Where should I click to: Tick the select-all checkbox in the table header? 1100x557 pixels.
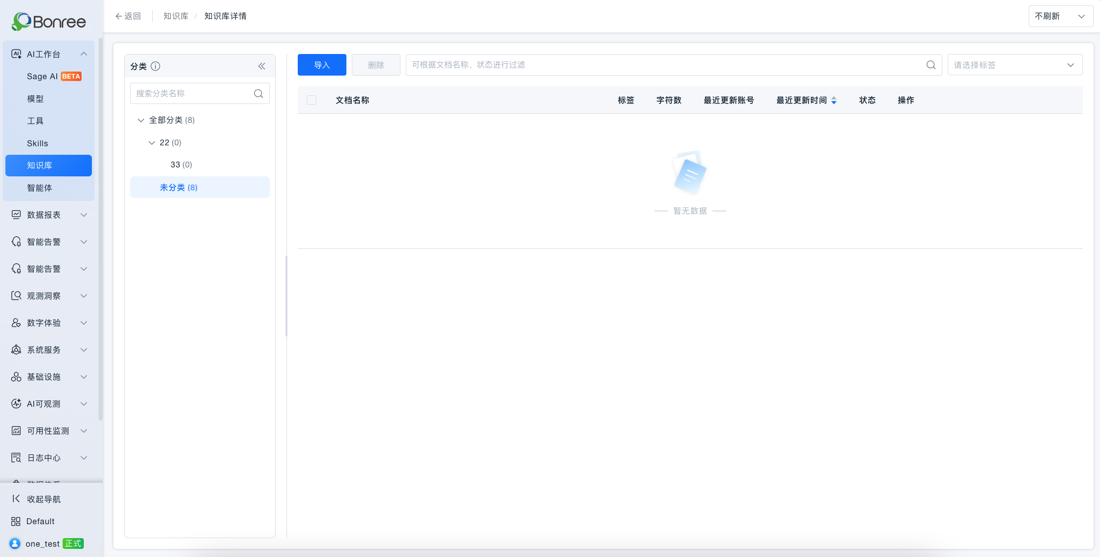311,100
